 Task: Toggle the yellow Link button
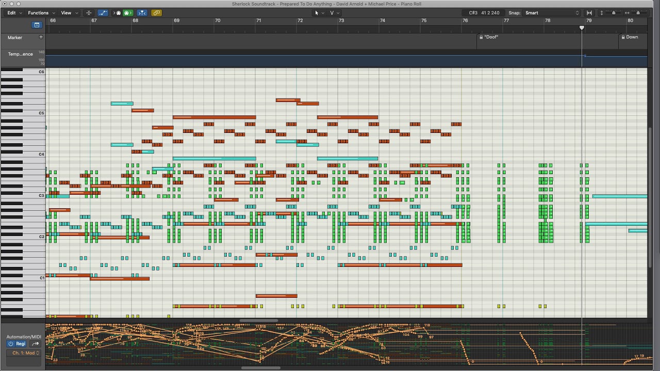(x=157, y=13)
